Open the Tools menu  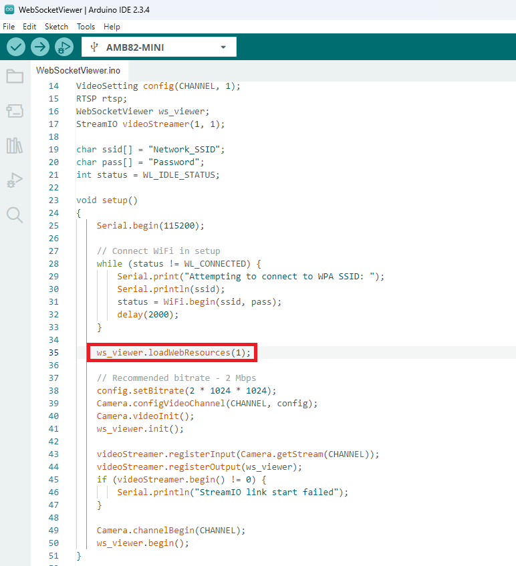[86, 27]
